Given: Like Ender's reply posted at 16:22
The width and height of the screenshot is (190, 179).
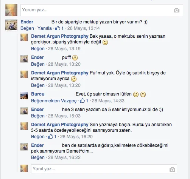Looking at the screenshot, I should click(38, 157).
